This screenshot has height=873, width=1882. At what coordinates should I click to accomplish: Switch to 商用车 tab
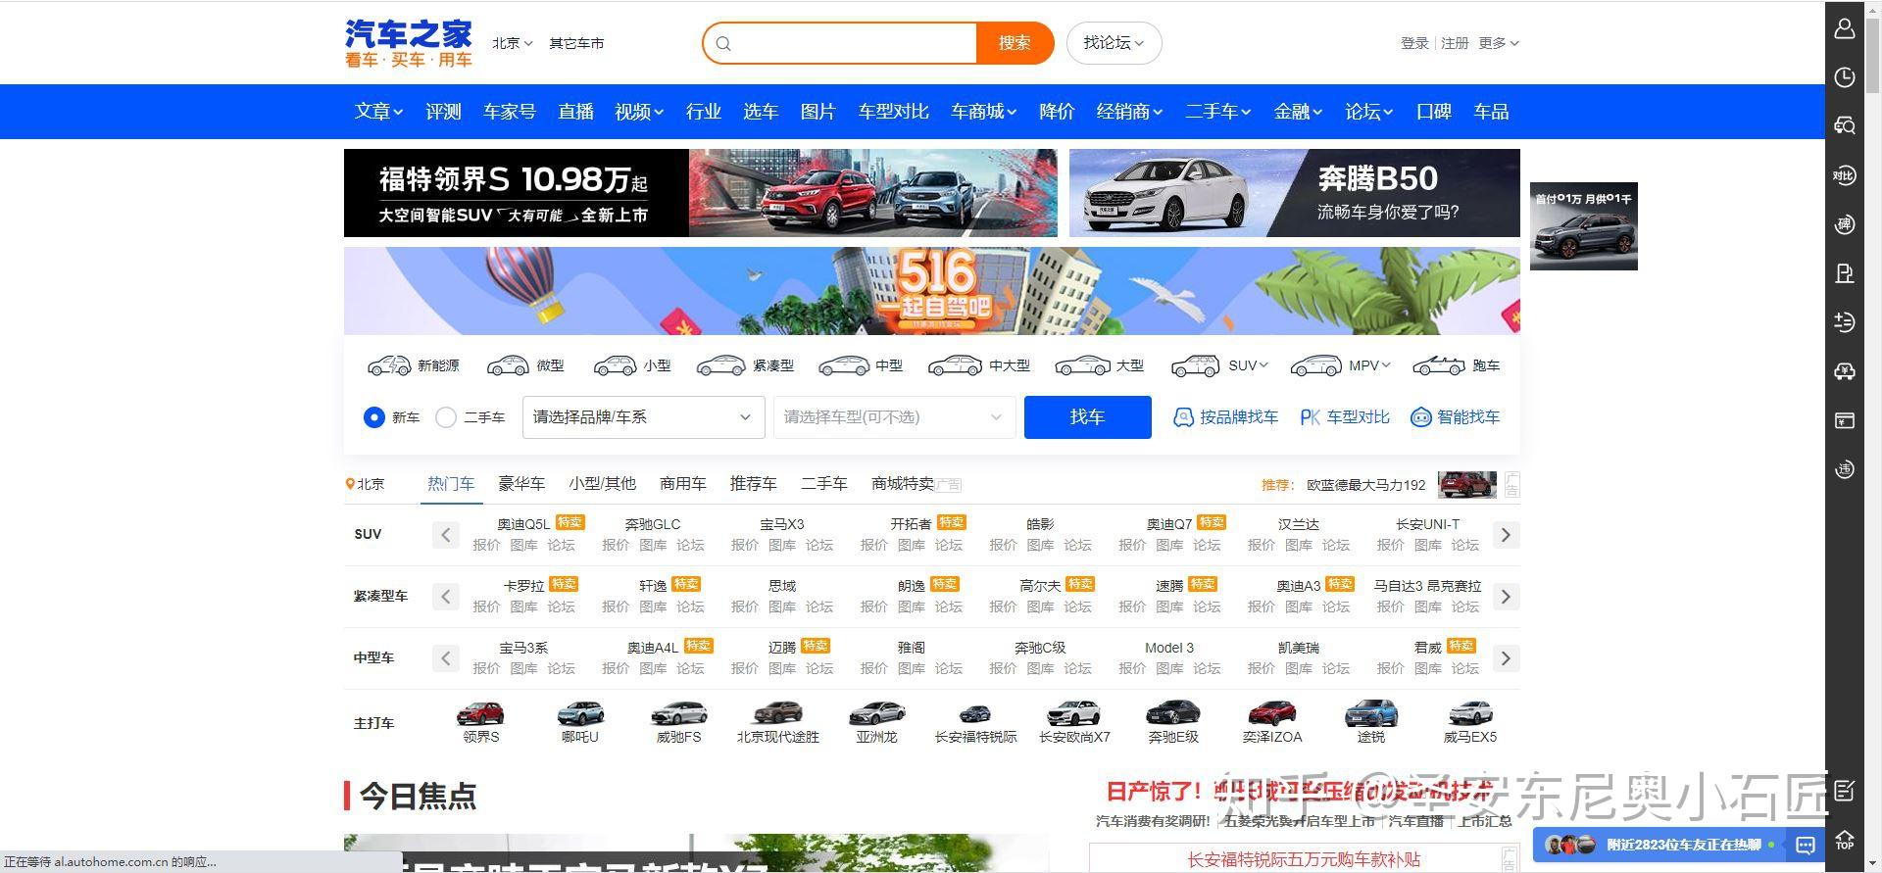(683, 484)
